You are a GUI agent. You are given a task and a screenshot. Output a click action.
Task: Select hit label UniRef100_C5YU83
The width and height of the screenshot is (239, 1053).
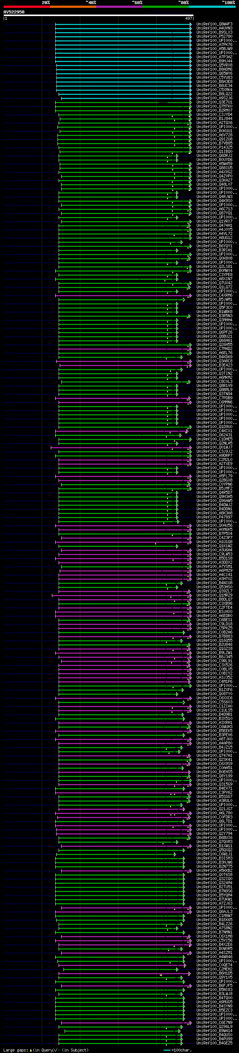[x=214, y=78]
